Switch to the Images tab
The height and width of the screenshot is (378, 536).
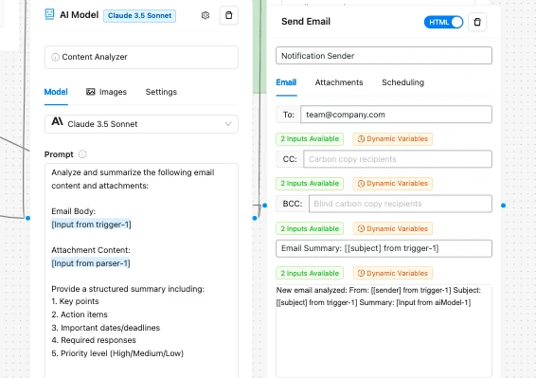tap(106, 92)
